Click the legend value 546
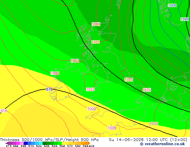The image size is (190, 147). click(54, 146)
